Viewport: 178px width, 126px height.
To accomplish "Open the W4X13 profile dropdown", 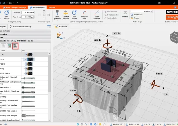I will 151,11.
